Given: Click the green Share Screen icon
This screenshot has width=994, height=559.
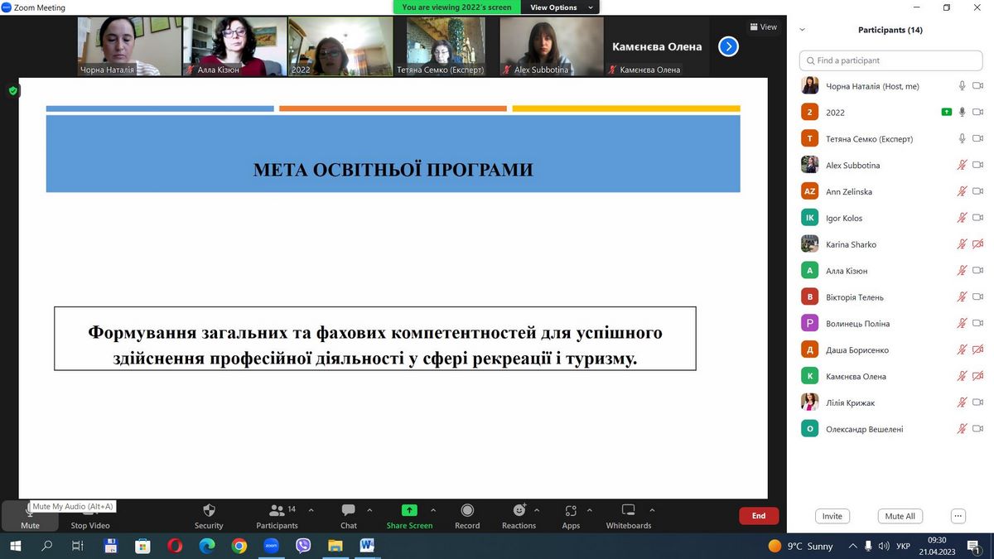Looking at the screenshot, I should [x=409, y=510].
